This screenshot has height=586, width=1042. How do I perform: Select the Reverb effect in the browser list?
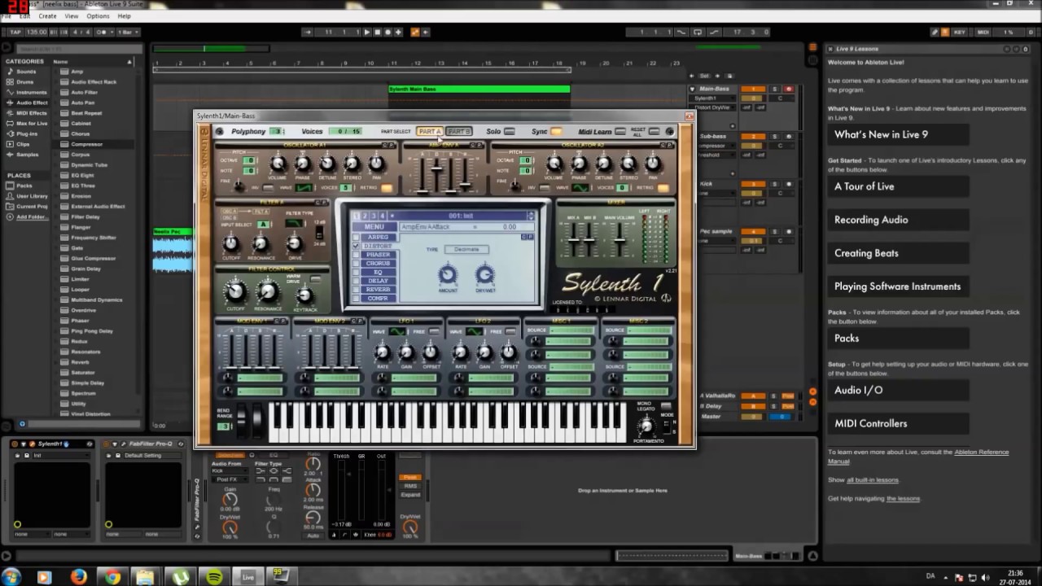click(x=80, y=362)
